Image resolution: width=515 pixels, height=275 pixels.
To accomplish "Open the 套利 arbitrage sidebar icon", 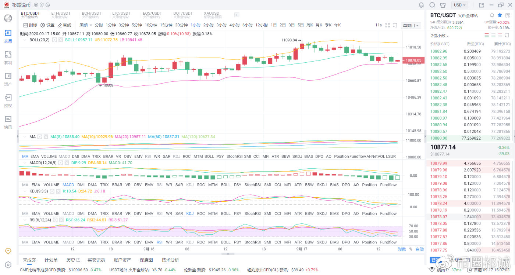I will (8, 58).
